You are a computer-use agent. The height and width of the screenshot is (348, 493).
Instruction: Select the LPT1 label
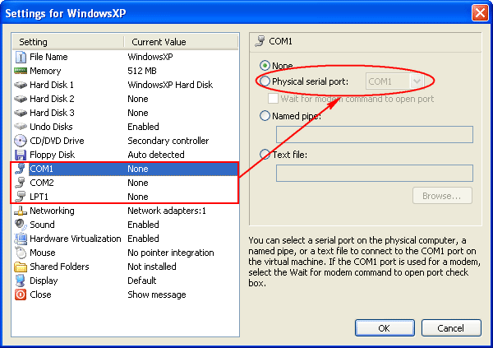[39, 197]
